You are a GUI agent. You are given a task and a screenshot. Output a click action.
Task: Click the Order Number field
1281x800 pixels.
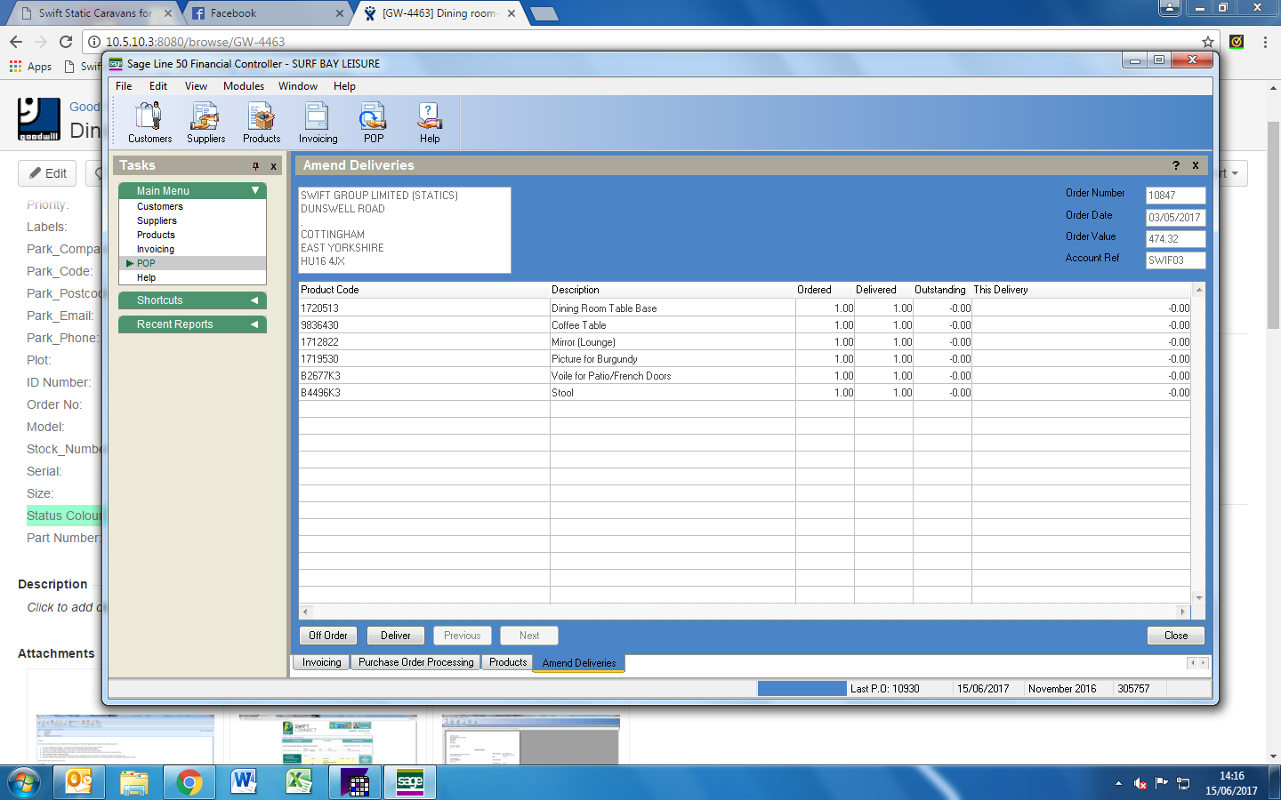[x=1174, y=196]
